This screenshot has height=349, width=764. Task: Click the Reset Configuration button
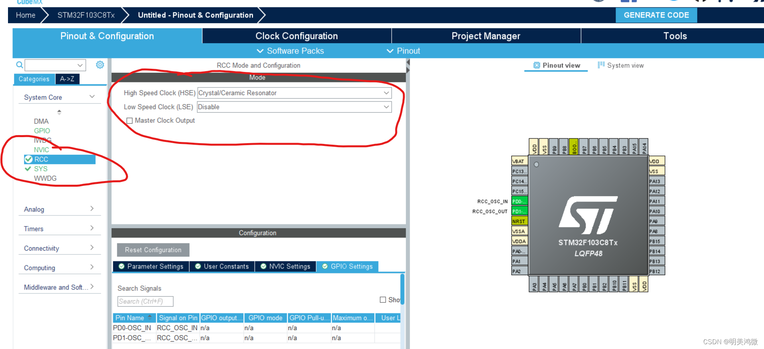click(153, 250)
